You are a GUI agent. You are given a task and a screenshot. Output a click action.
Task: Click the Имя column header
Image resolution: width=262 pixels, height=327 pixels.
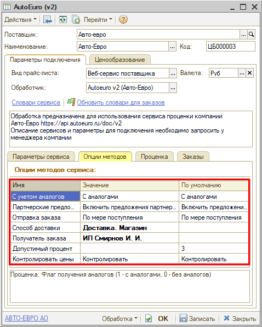tap(45, 185)
